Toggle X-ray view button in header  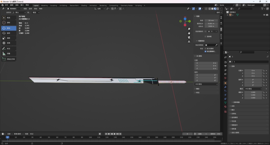click(x=206, y=9)
